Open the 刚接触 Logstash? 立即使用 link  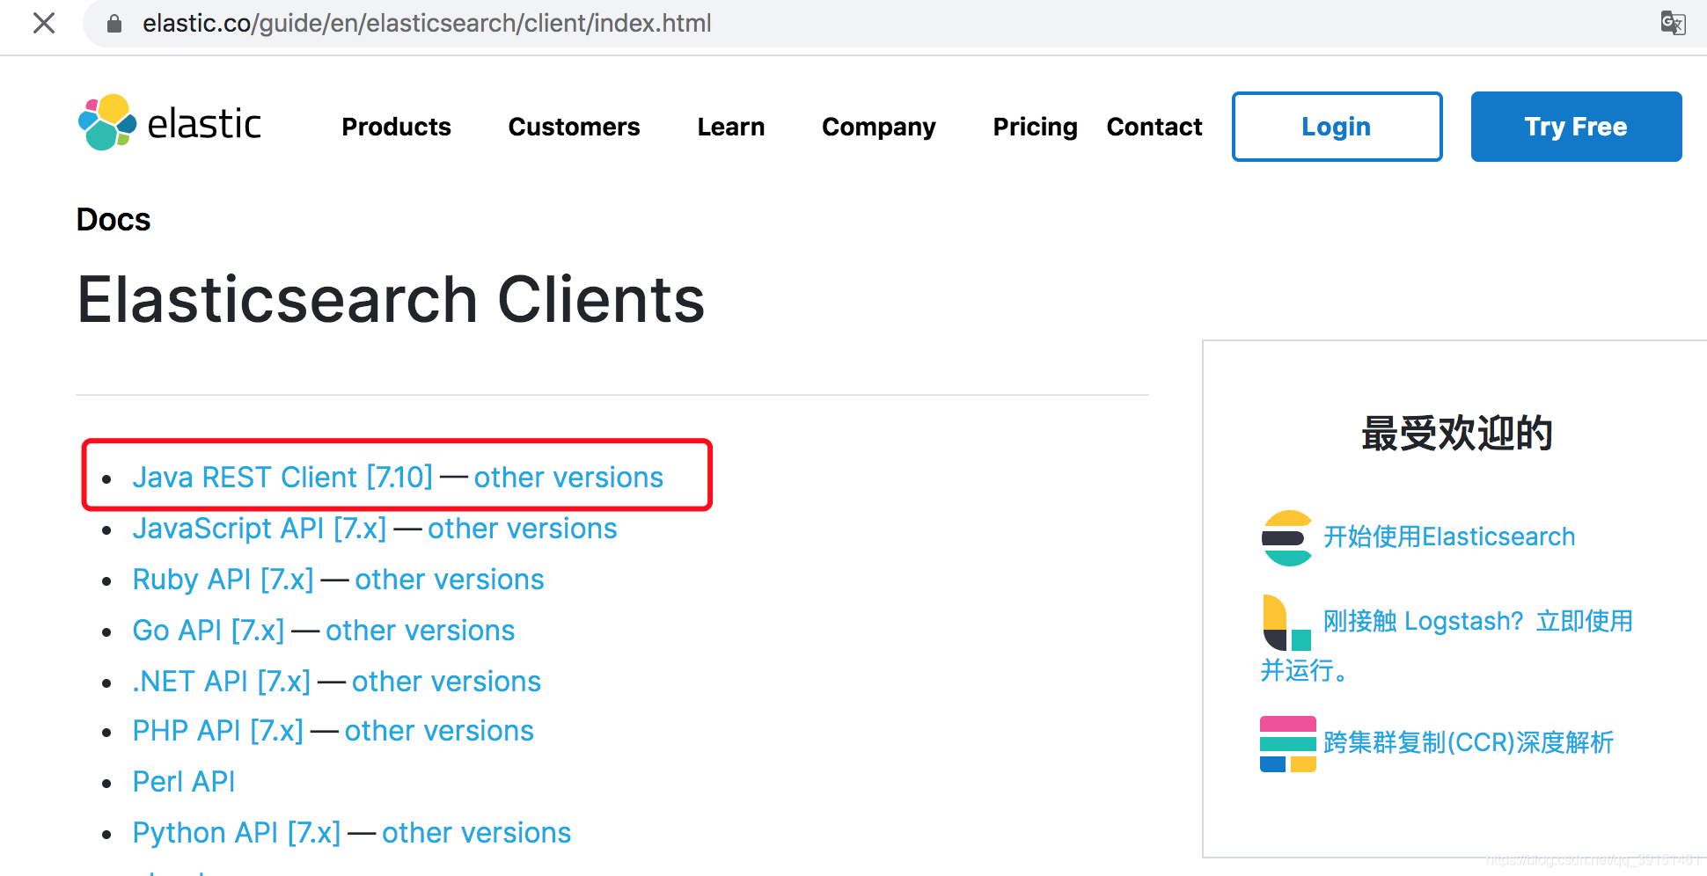1478,622
